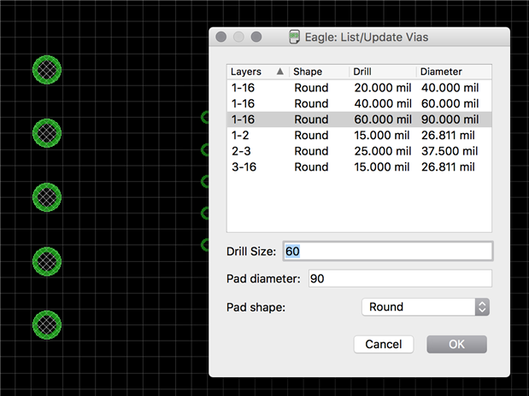The image size is (529, 396).
Task: Select the 40.000 mil drill via row
Action: click(359, 103)
